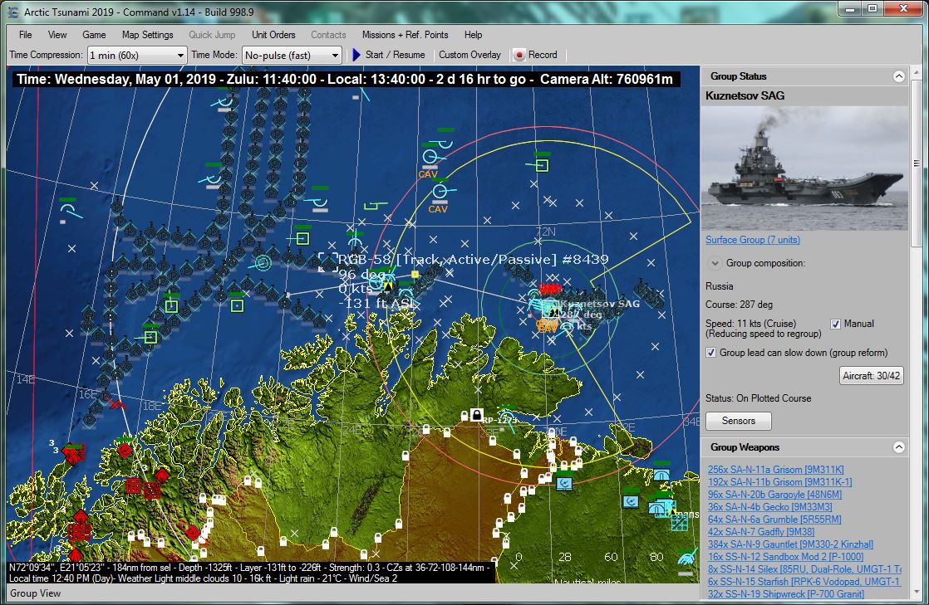Click the red hostile cluster above Kuznetsov
This screenshot has width=929, height=605.
click(549, 289)
